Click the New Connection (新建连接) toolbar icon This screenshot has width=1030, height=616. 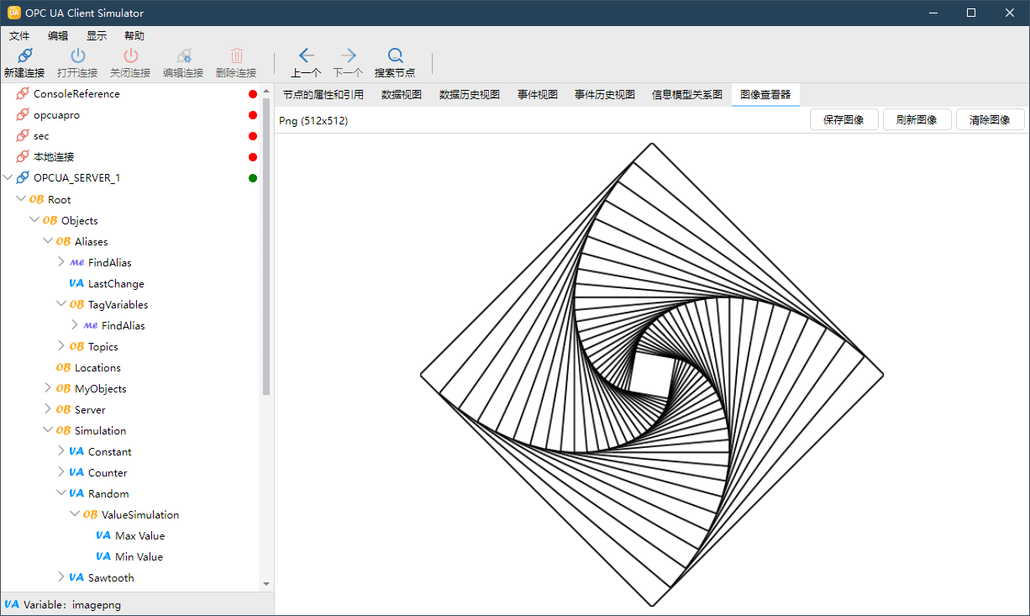tap(24, 56)
